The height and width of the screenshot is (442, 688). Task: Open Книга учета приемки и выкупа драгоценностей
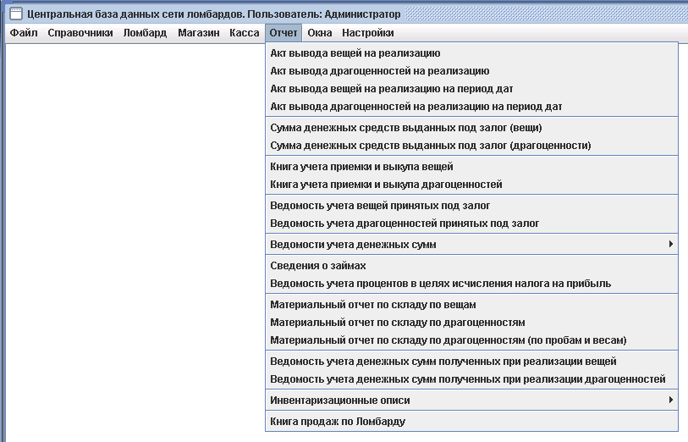click(471, 185)
